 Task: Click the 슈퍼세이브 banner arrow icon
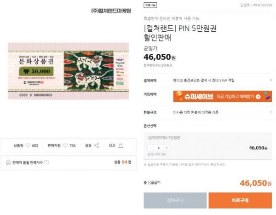coord(258,97)
